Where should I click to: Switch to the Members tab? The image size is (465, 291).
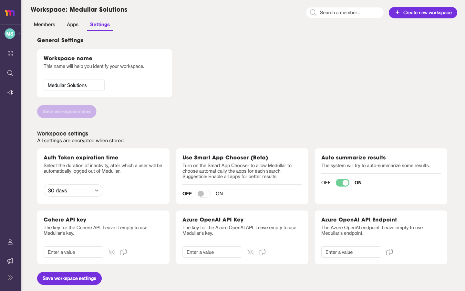45,25
